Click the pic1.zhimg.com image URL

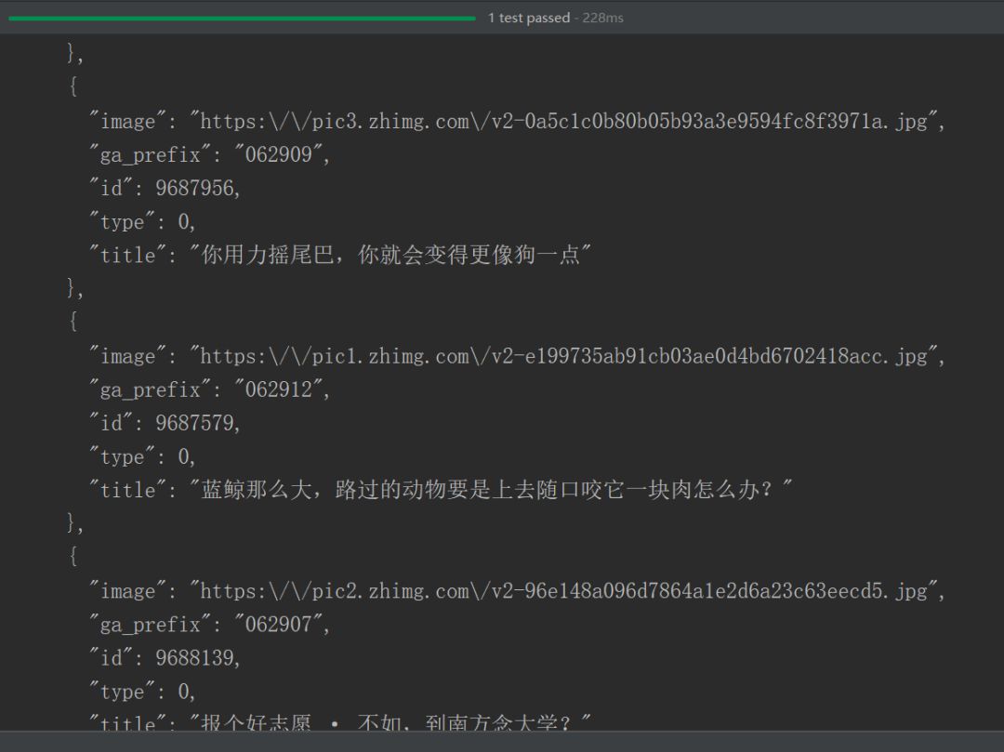click(567, 357)
